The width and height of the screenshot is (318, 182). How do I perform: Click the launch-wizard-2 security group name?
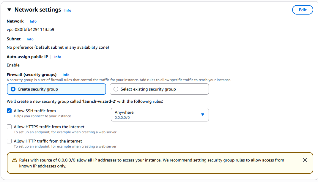(x=99, y=101)
